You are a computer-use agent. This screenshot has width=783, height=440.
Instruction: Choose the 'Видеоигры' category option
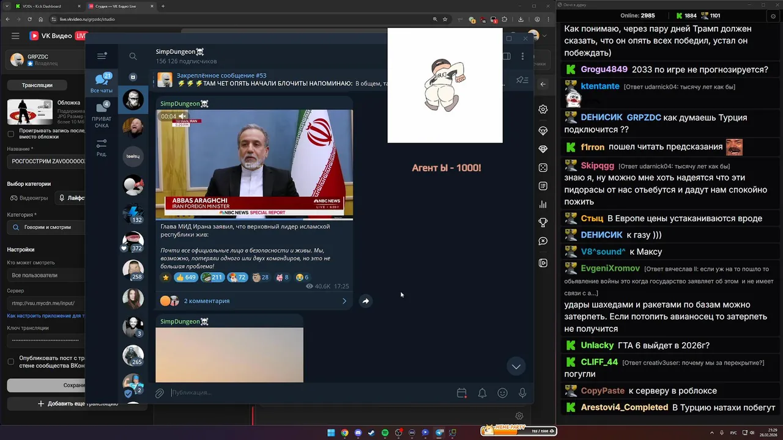(29, 198)
